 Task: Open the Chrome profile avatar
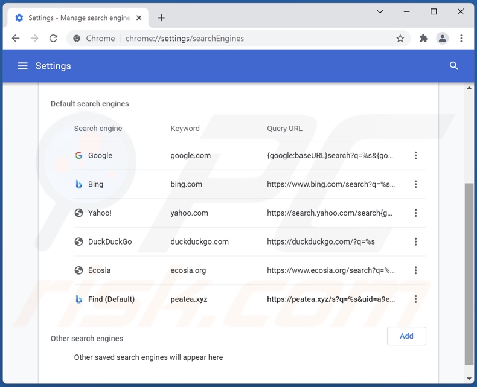point(443,39)
